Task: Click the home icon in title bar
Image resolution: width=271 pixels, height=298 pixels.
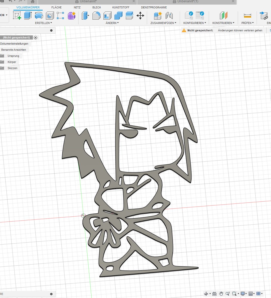Action: point(33,2)
